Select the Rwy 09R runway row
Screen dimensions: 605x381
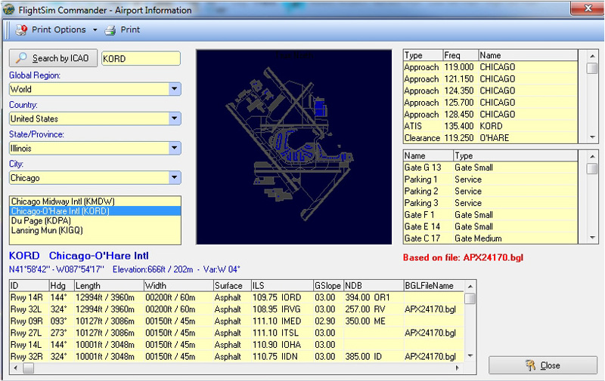point(237,321)
